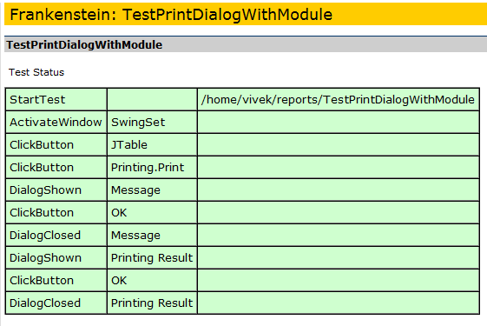Select the first OK cell
487x326 pixels.
click(x=152, y=213)
